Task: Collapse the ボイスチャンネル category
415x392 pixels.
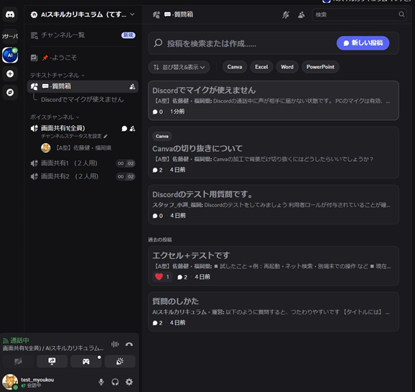Action: pos(55,117)
